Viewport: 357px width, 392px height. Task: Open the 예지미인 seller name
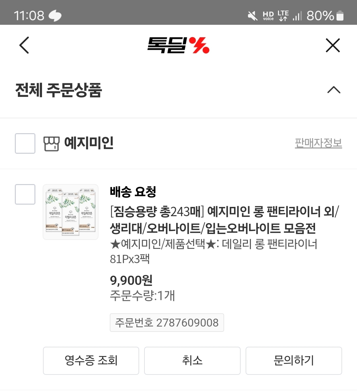pos(89,143)
